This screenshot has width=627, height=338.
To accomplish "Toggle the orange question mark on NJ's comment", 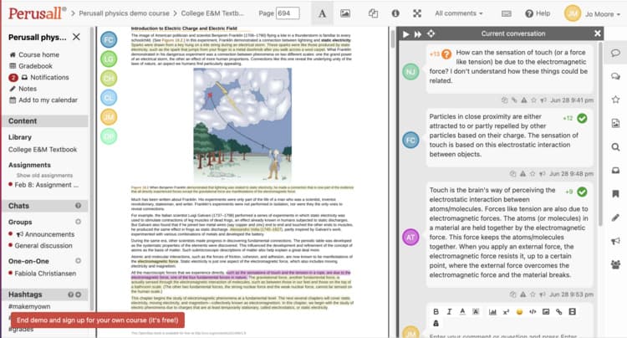I will coord(447,54).
